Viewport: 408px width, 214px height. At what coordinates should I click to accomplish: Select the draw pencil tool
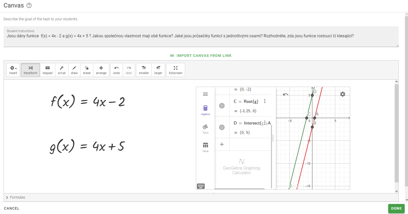[74, 70]
